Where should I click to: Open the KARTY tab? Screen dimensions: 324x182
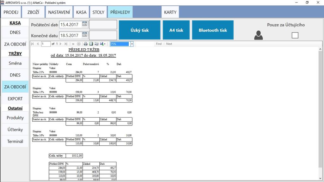pos(170,12)
